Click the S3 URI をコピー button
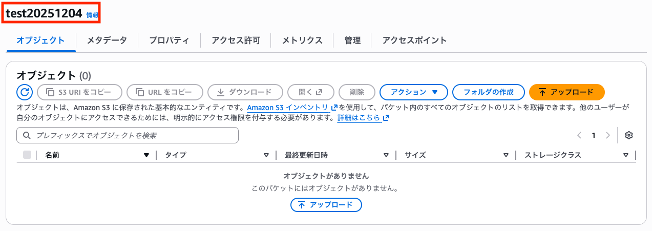The image size is (652, 231). [79, 92]
